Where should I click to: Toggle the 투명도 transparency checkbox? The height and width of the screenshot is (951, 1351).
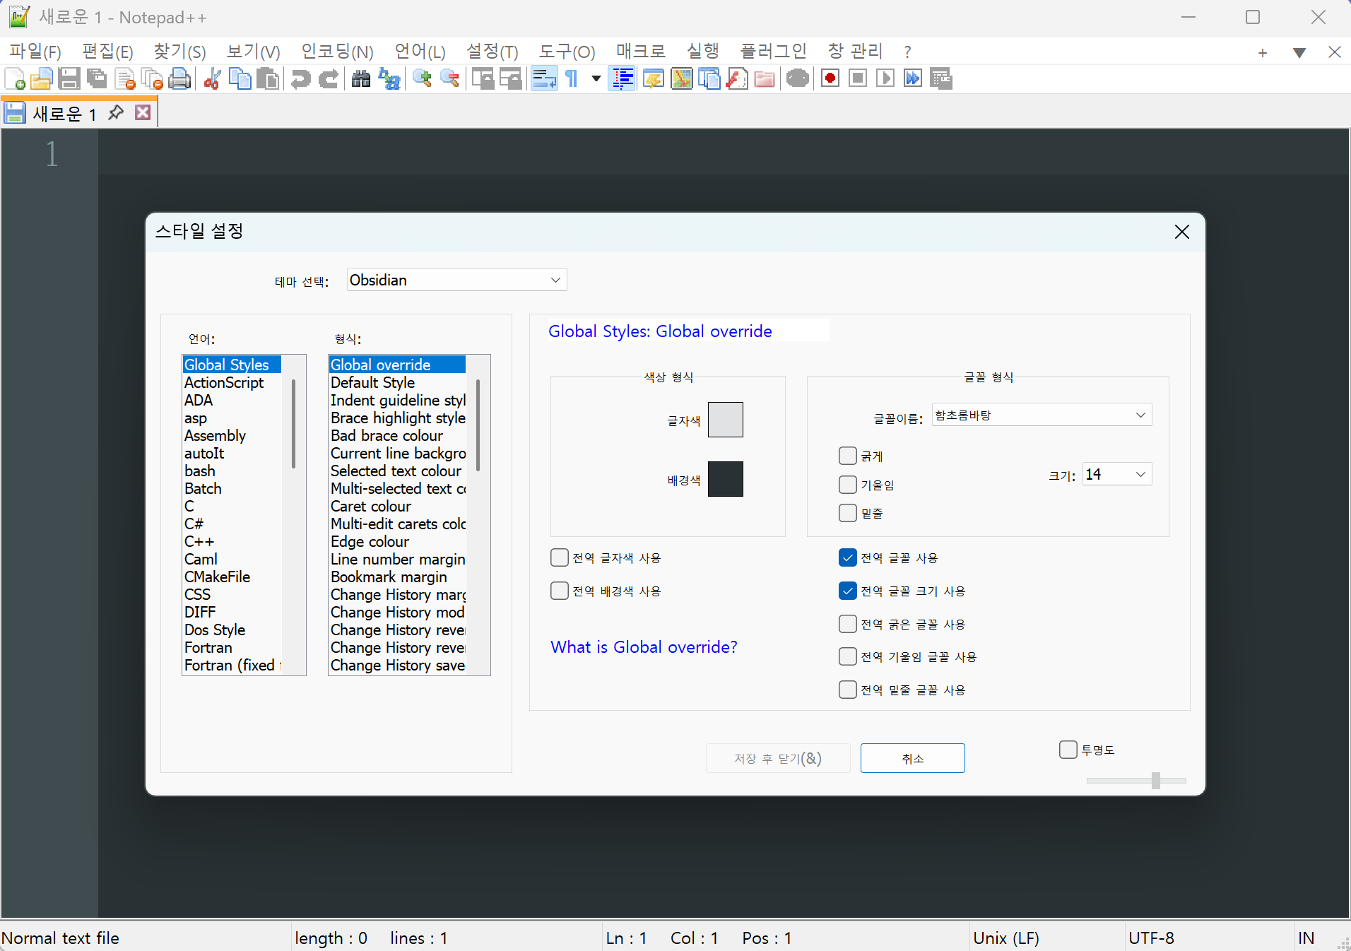(1068, 750)
